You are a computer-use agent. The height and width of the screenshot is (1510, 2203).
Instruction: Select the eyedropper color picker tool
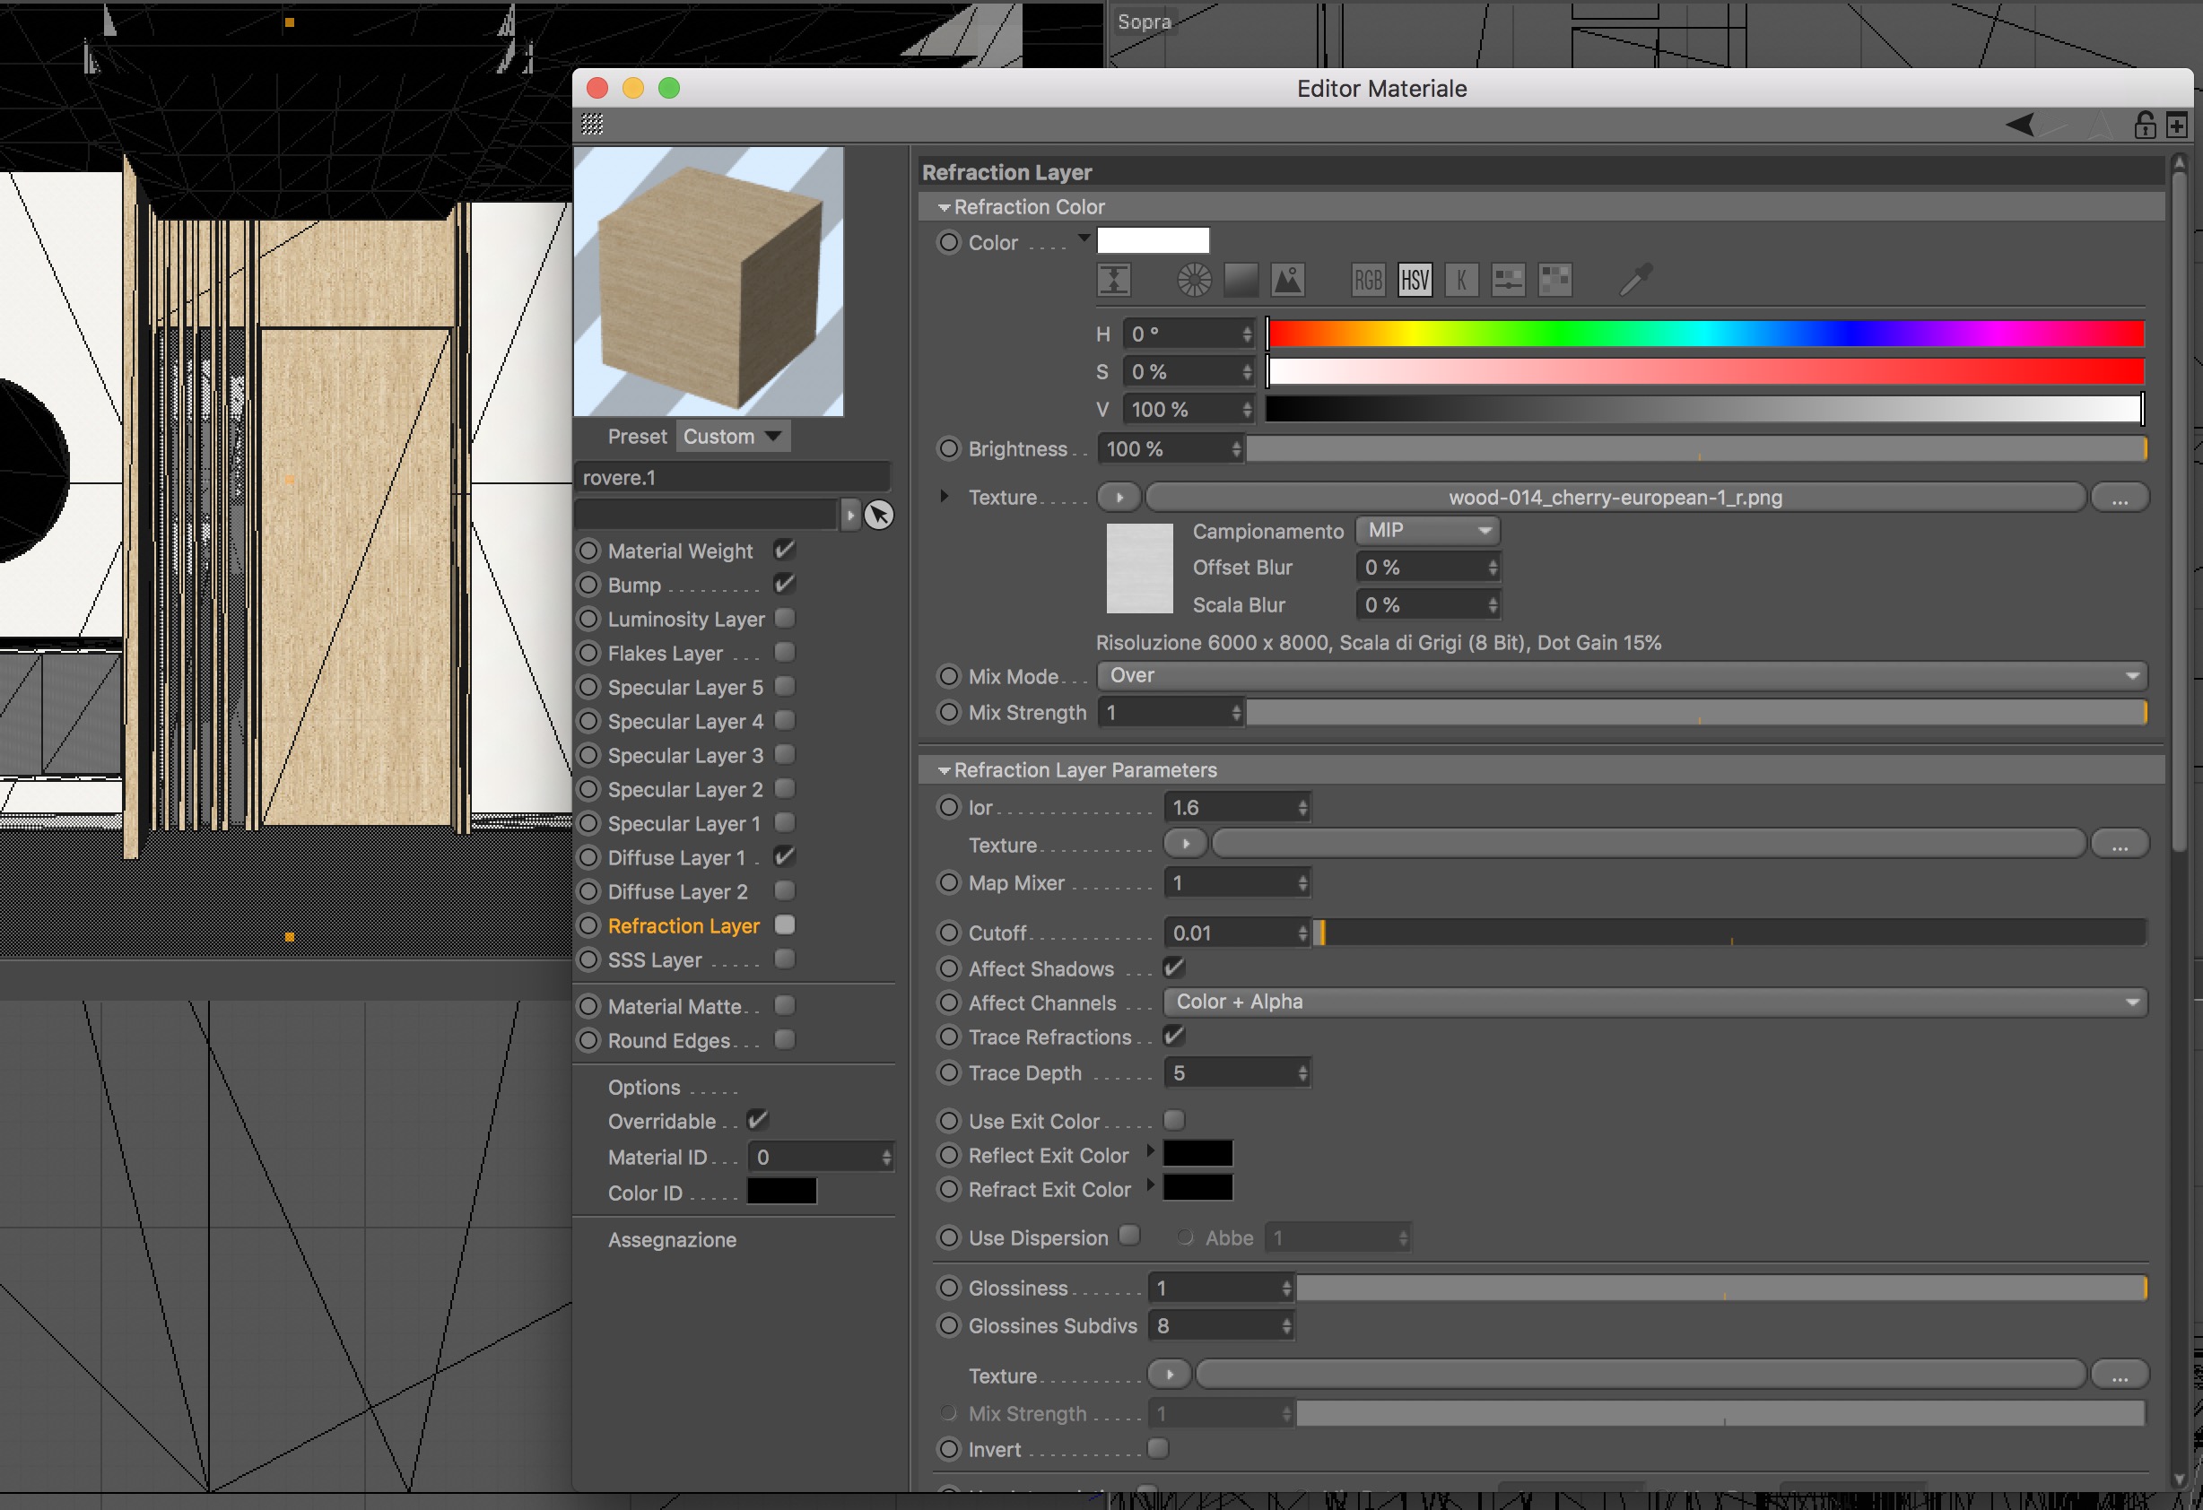pyautogui.click(x=1635, y=280)
